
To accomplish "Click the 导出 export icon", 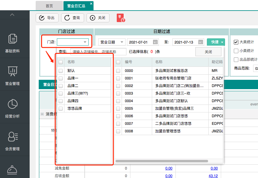I will point(42,18).
